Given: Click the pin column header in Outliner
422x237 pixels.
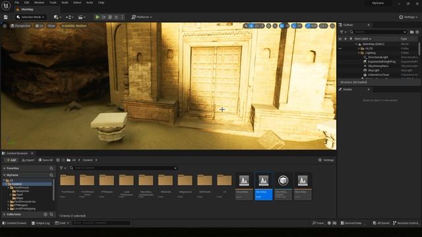Looking at the screenshot, I should [x=351, y=39].
